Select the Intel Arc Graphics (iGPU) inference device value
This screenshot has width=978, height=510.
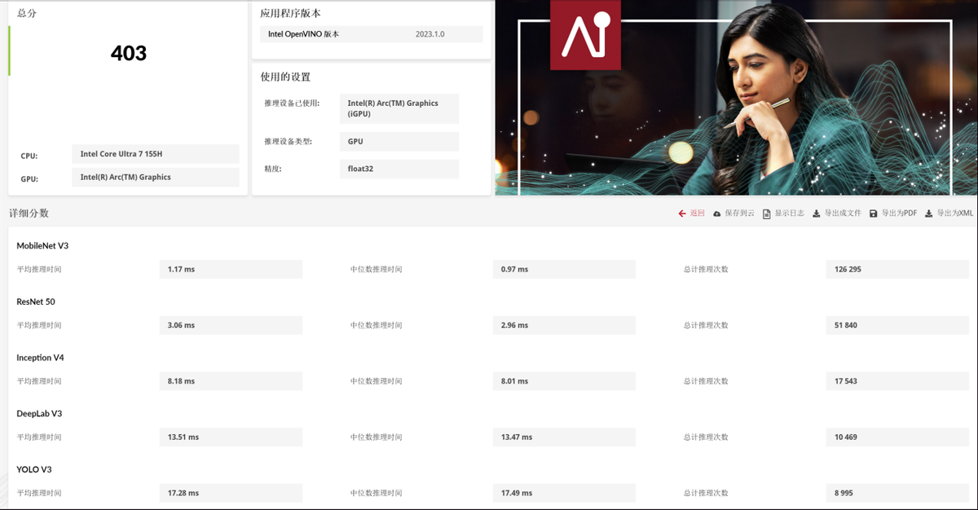(399, 108)
